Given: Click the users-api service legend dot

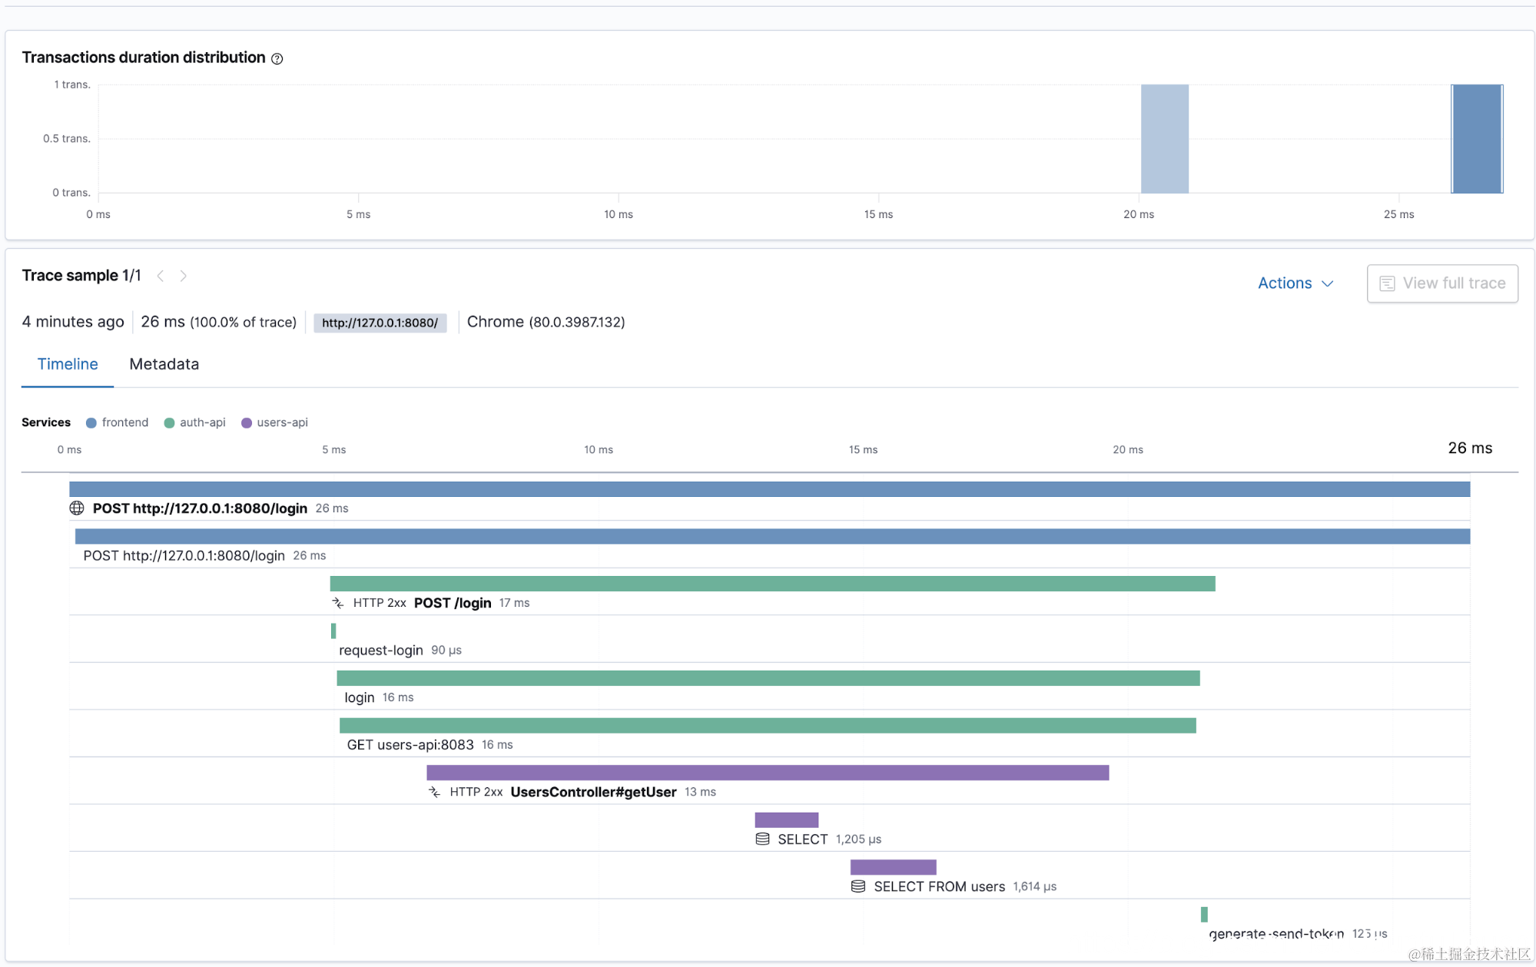Looking at the screenshot, I should coord(247,423).
